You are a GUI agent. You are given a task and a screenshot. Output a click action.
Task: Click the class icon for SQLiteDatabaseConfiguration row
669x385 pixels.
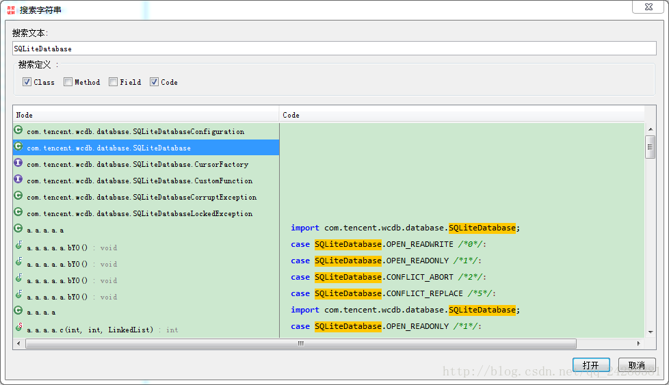[x=18, y=130]
